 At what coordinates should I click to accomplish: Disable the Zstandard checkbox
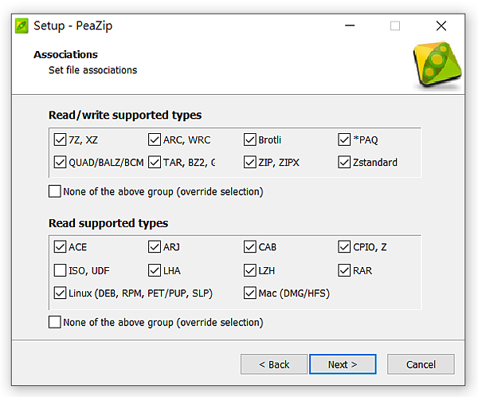344,162
